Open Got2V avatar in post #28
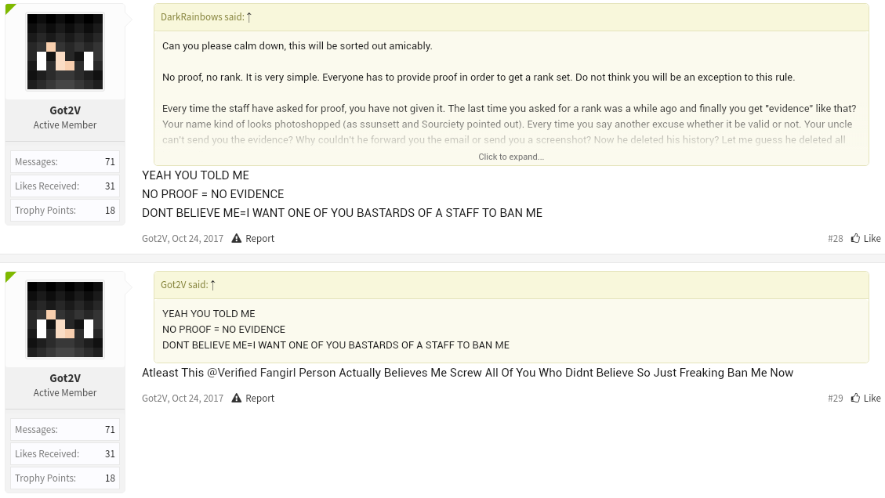The width and height of the screenshot is (885, 498). pos(65,52)
